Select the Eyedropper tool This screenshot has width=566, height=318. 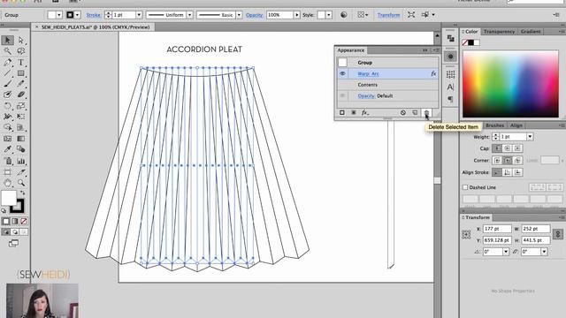tap(8, 149)
